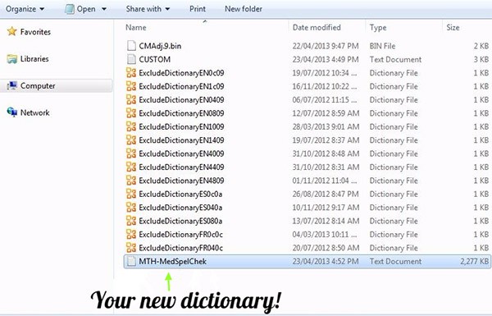The width and height of the screenshot is (492, 316).
Task: Click date 28/03/2013 9:01 AM
Action: coord(326,127)
